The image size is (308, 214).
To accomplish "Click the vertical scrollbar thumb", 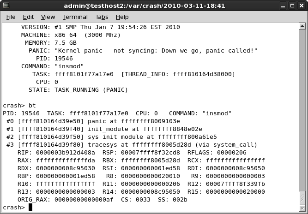I will click(x=302, y=197).
